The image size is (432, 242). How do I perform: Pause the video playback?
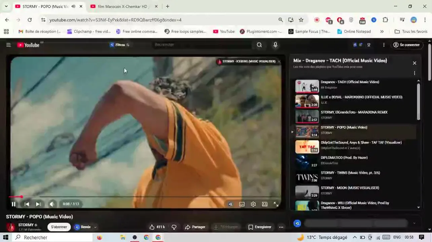pyautogui.click(x=13, y=204)
